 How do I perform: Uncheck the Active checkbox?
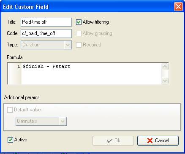point(10,140)
